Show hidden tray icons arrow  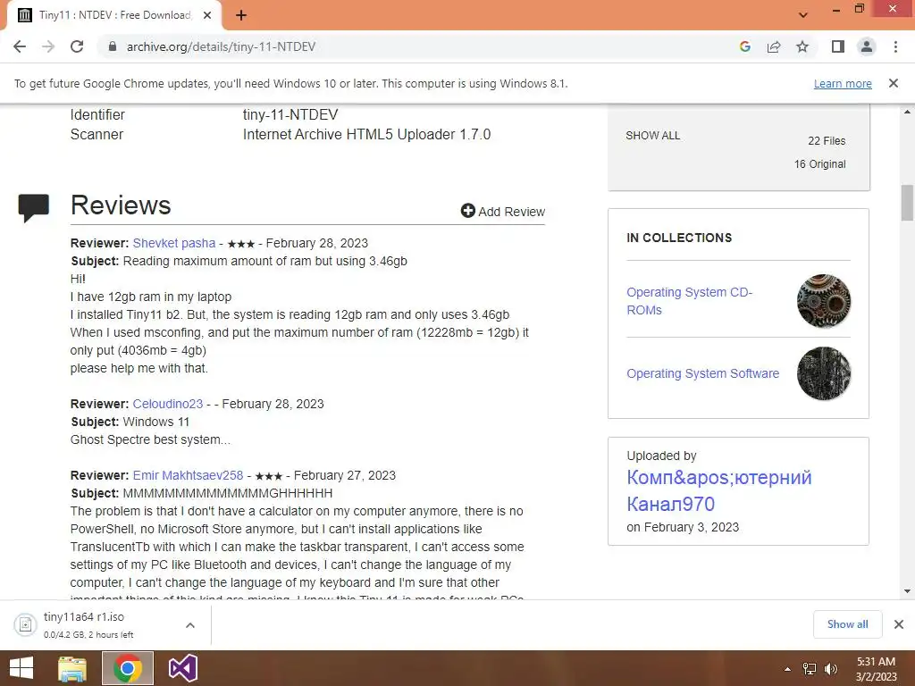click(787, 668)
